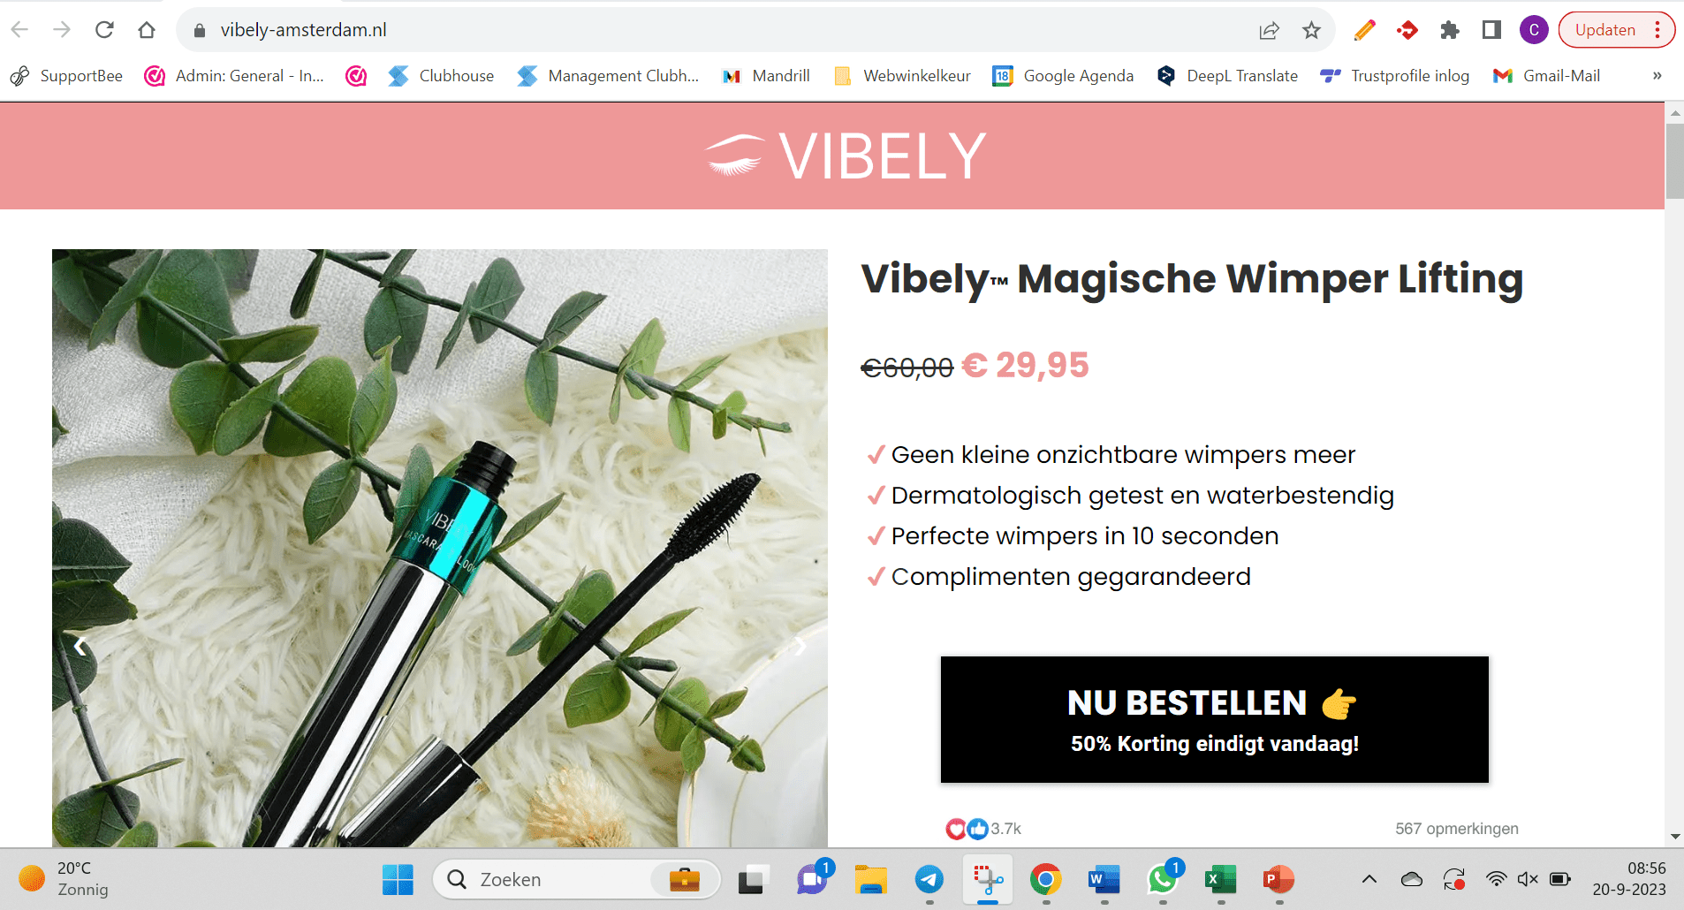Open the Extensions puzzle icon
Image resolution: width=1684 pixels, height=910 pixels.
[x=1449, y=30]
